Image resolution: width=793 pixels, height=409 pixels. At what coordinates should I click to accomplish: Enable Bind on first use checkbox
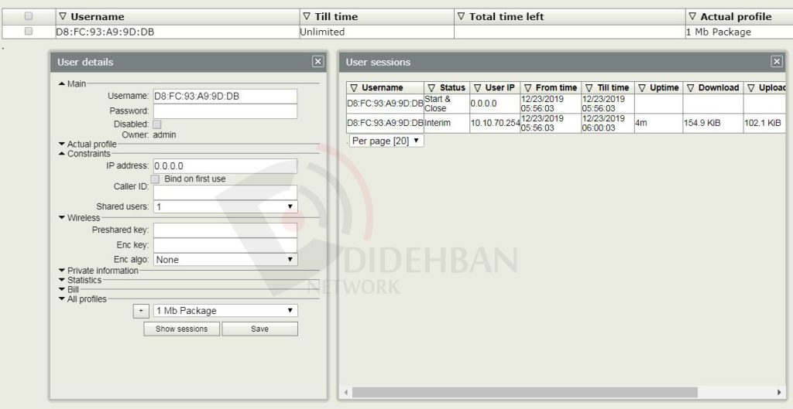pos(155,179)
